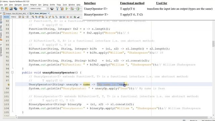Open the Refactor menu

(34, 5)
